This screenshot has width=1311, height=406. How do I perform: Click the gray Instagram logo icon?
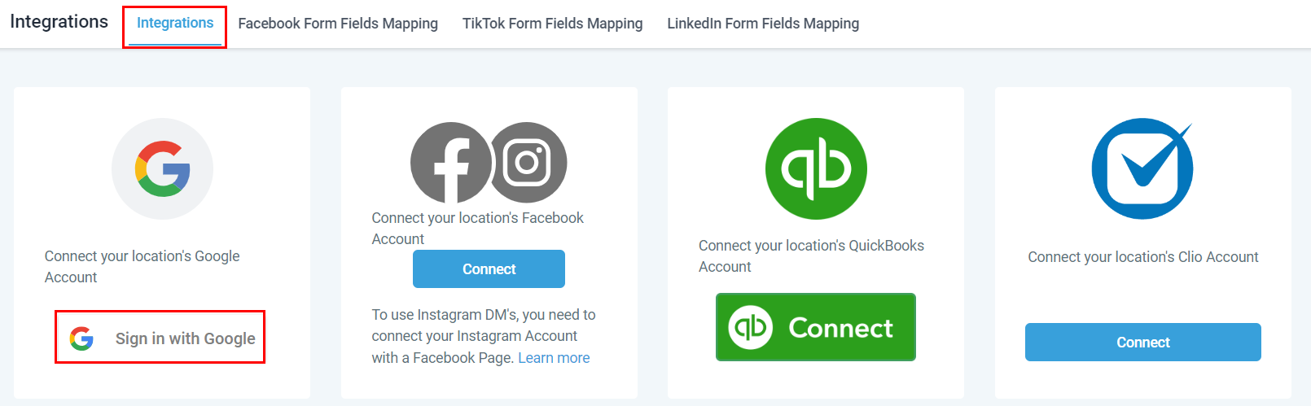(x=528, y=163)
